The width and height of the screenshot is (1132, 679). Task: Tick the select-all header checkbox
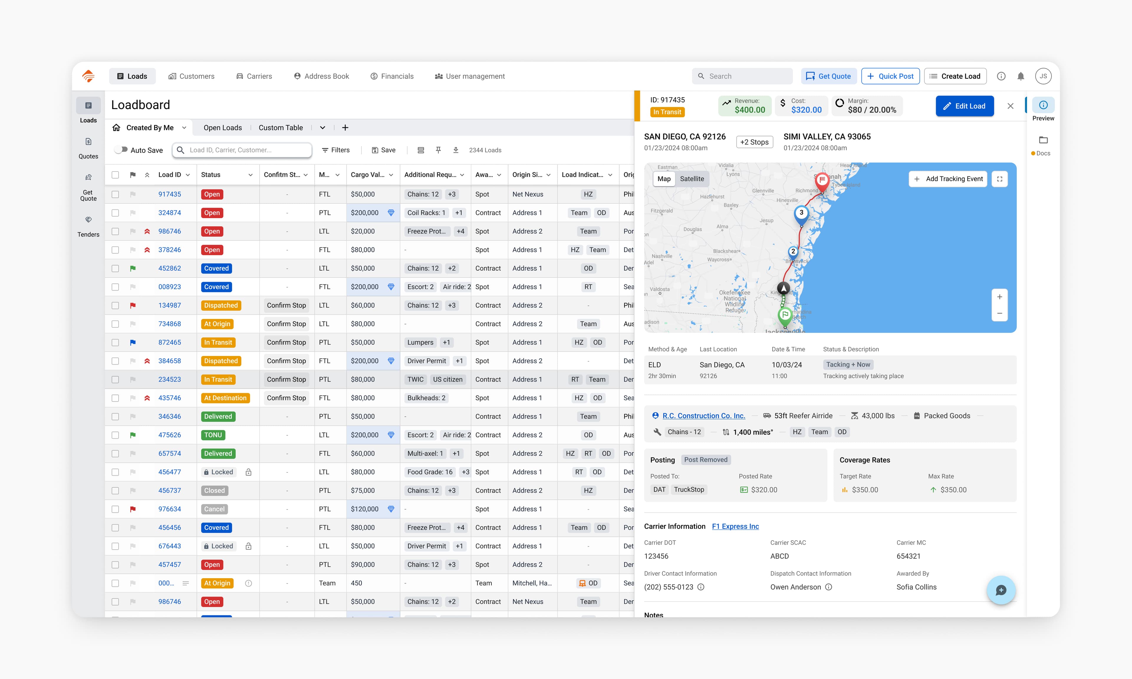point(115,175)
